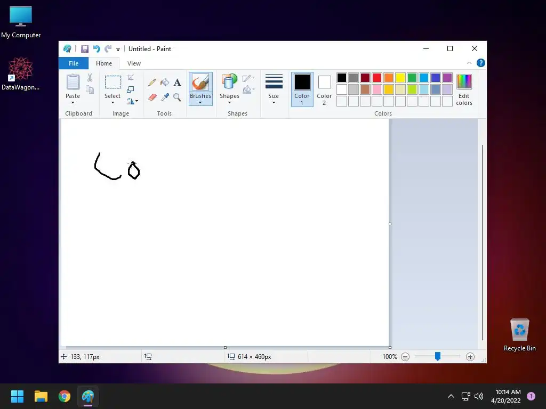
Task: Click the Cut scissors icon
Action: [x=90, y=78]
